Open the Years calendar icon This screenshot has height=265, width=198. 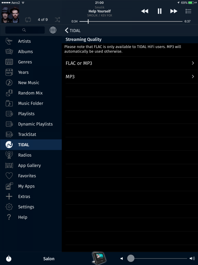click(9, 72)
